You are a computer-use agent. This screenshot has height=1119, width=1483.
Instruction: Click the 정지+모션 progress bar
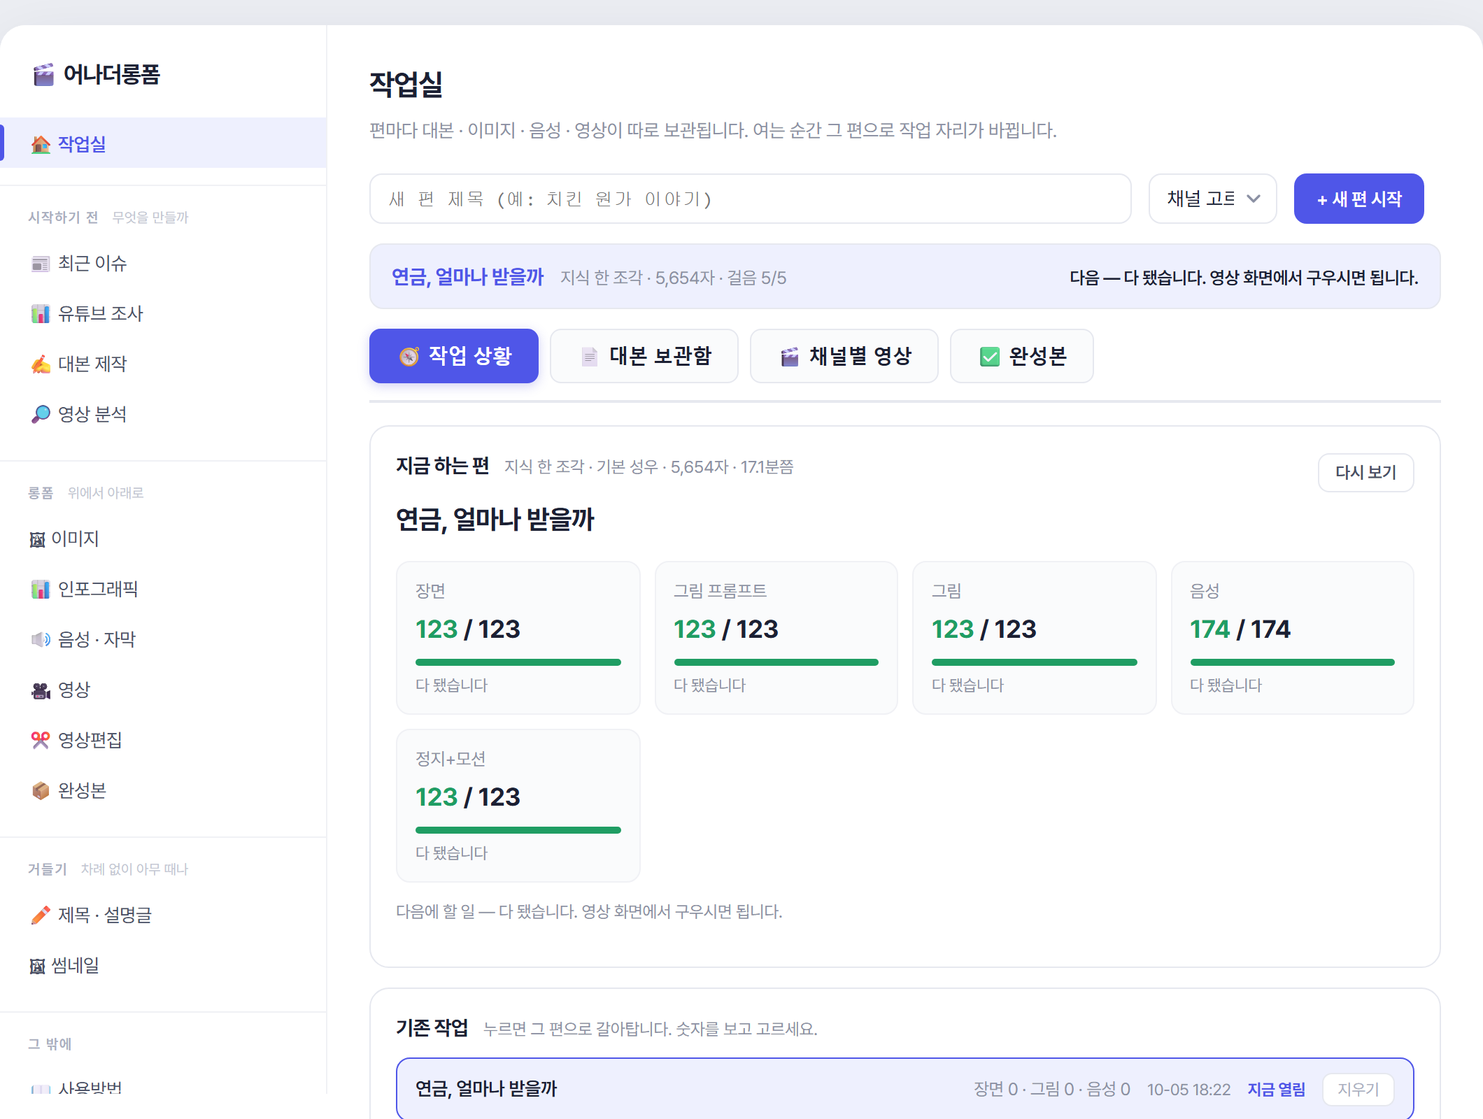[518, 830]
